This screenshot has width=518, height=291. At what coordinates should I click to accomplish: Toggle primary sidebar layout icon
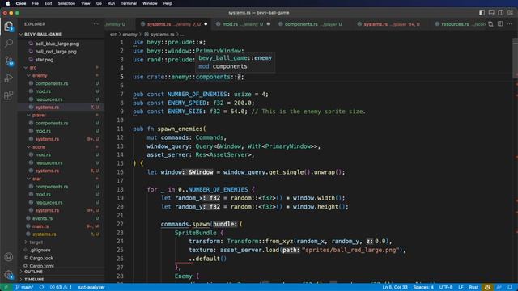pyautogui.click(x=482, y=13)
